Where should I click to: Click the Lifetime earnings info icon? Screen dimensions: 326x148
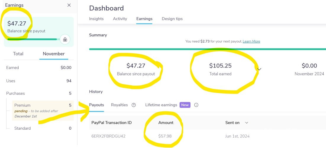click(196, 105)
